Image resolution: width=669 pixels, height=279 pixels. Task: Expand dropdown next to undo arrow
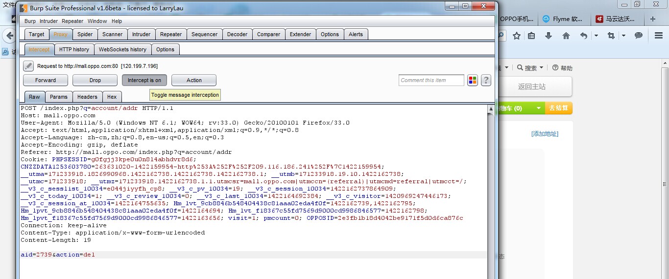596,36
